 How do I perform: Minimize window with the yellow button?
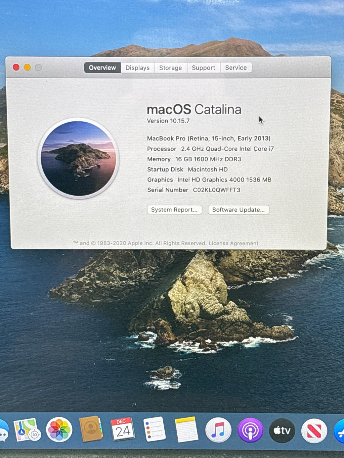click(27, 67)
